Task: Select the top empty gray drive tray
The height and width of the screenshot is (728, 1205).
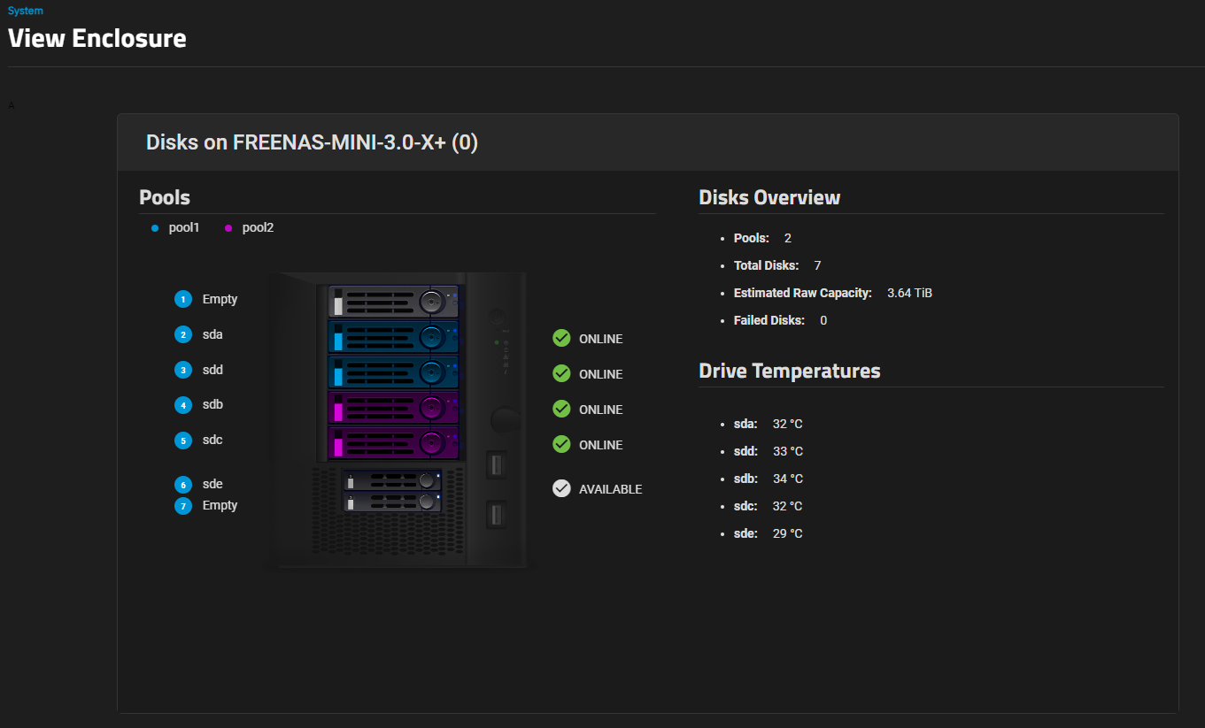Action: (393, 302)
